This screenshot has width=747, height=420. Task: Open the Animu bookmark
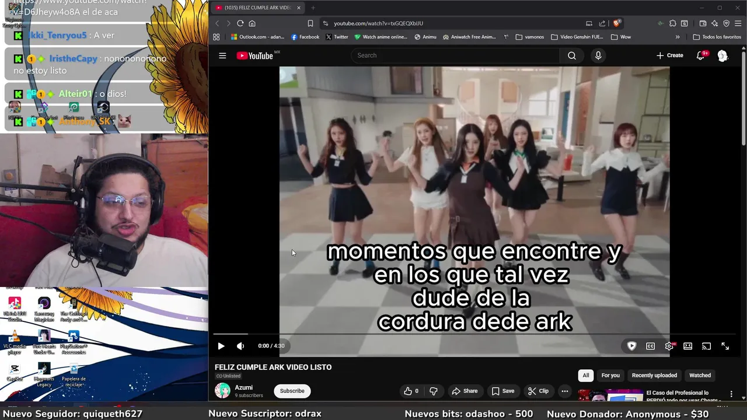click(425, 37)
